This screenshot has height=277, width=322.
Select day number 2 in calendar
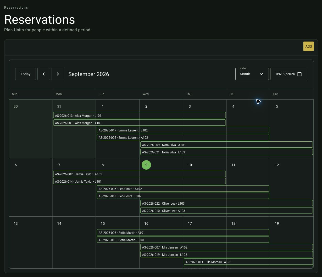click(x=146, y=106)
